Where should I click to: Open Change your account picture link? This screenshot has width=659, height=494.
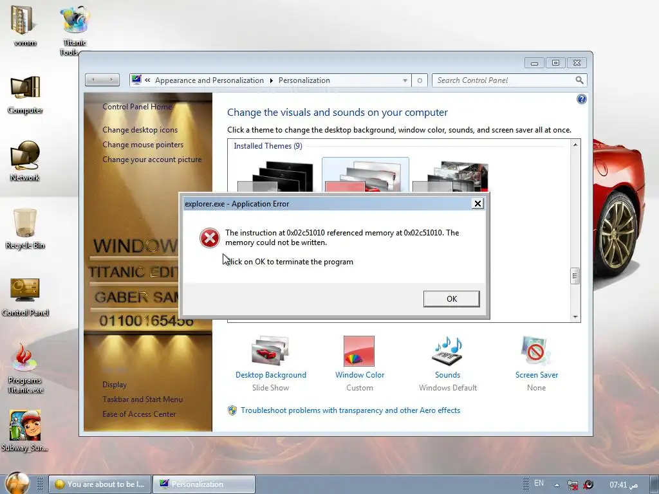pyautogui.click(x=152, y=160)
